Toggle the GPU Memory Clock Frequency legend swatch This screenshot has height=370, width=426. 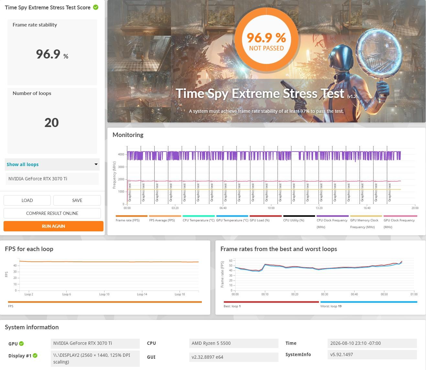pos(366,216)
